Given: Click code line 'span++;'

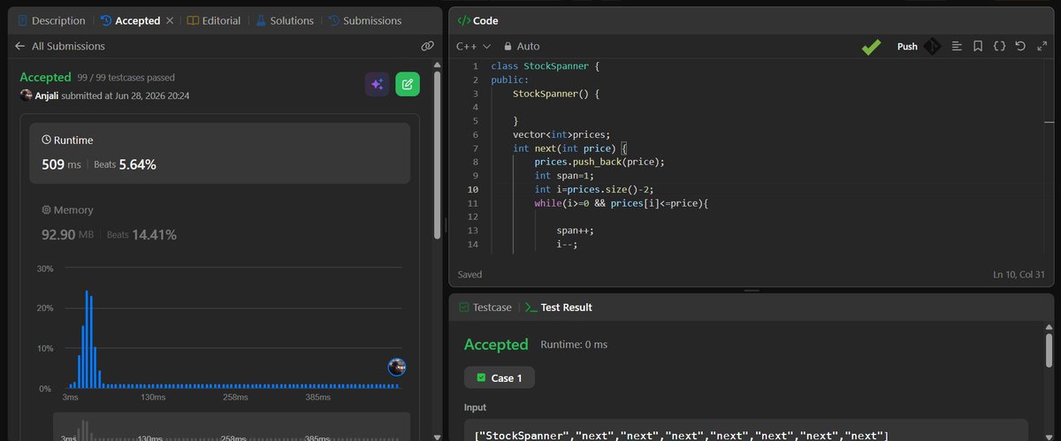Looking at the screenshot, I should pos(576,231).
